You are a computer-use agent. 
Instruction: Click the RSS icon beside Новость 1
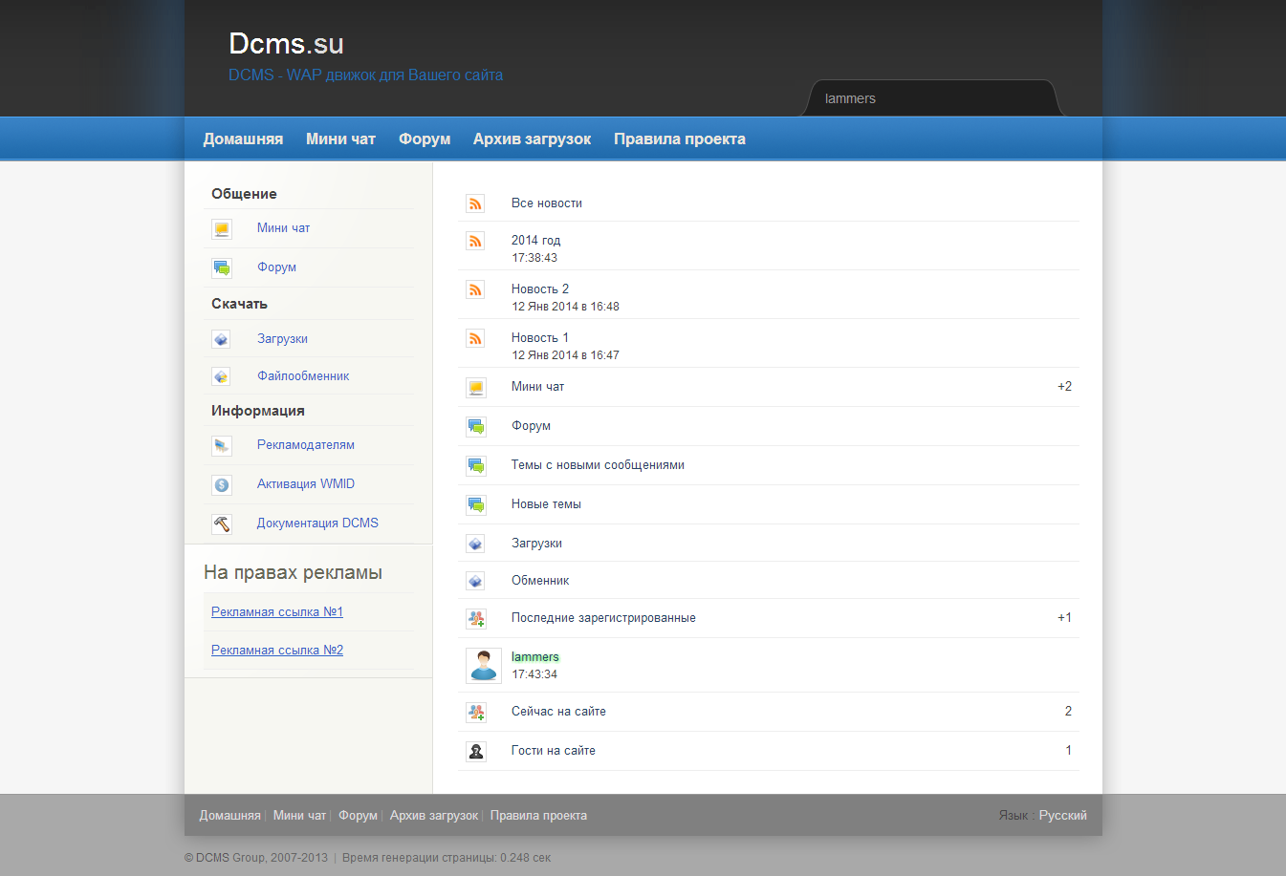475,338
